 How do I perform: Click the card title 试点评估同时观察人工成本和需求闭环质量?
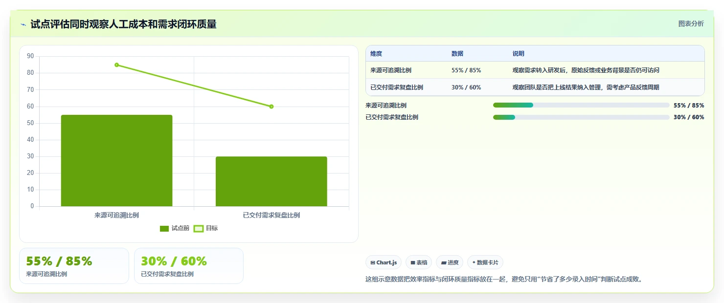123,24
